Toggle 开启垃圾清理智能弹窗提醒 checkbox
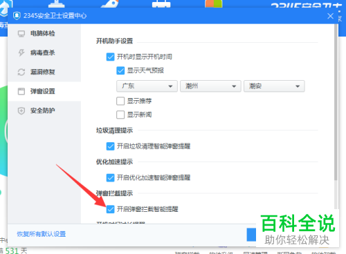Viewport: 346px width, 254px height. click(x=110, y=146)
